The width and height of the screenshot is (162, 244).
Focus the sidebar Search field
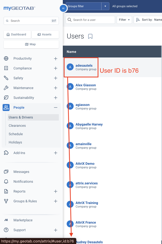tap(31, 21)
